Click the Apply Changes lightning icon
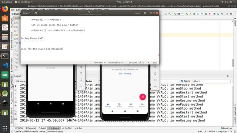The width and height of the screenshot is (237, 133). [190, 14]
